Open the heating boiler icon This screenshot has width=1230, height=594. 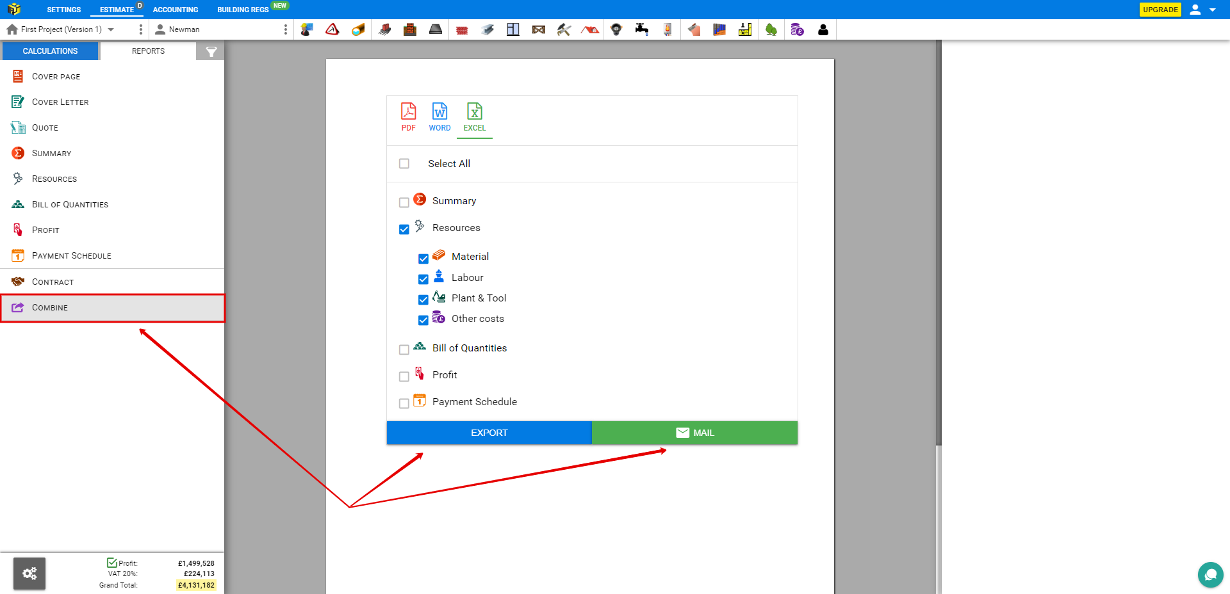tap(668, 29)
